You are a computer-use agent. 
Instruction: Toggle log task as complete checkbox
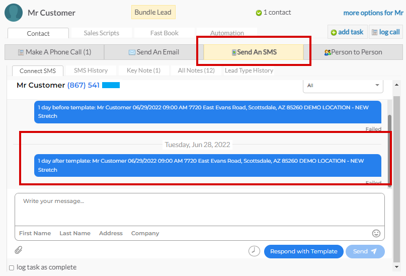pos(12,268)
